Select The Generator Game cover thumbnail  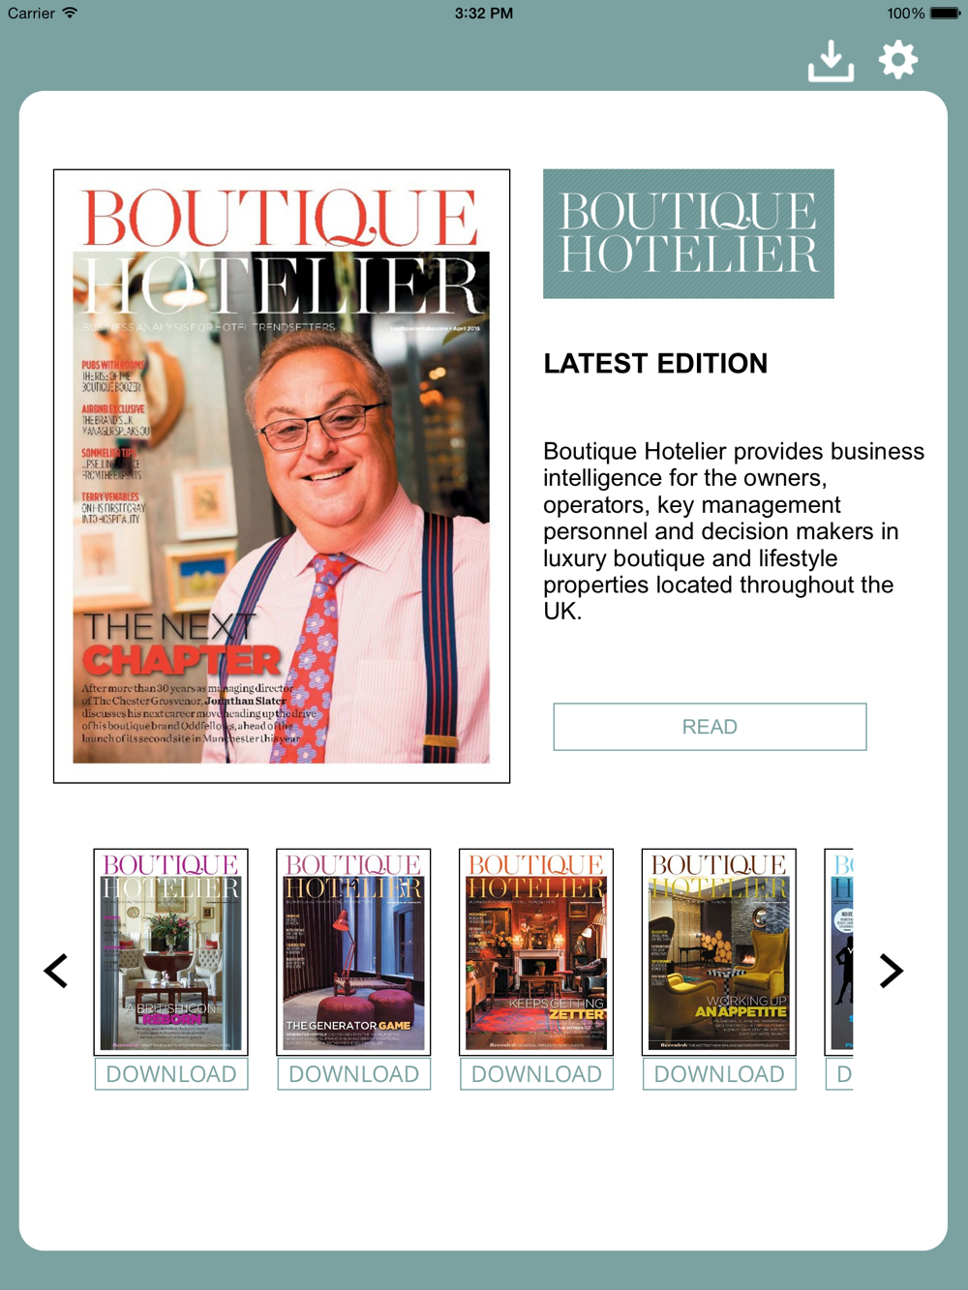click(353, 952)
